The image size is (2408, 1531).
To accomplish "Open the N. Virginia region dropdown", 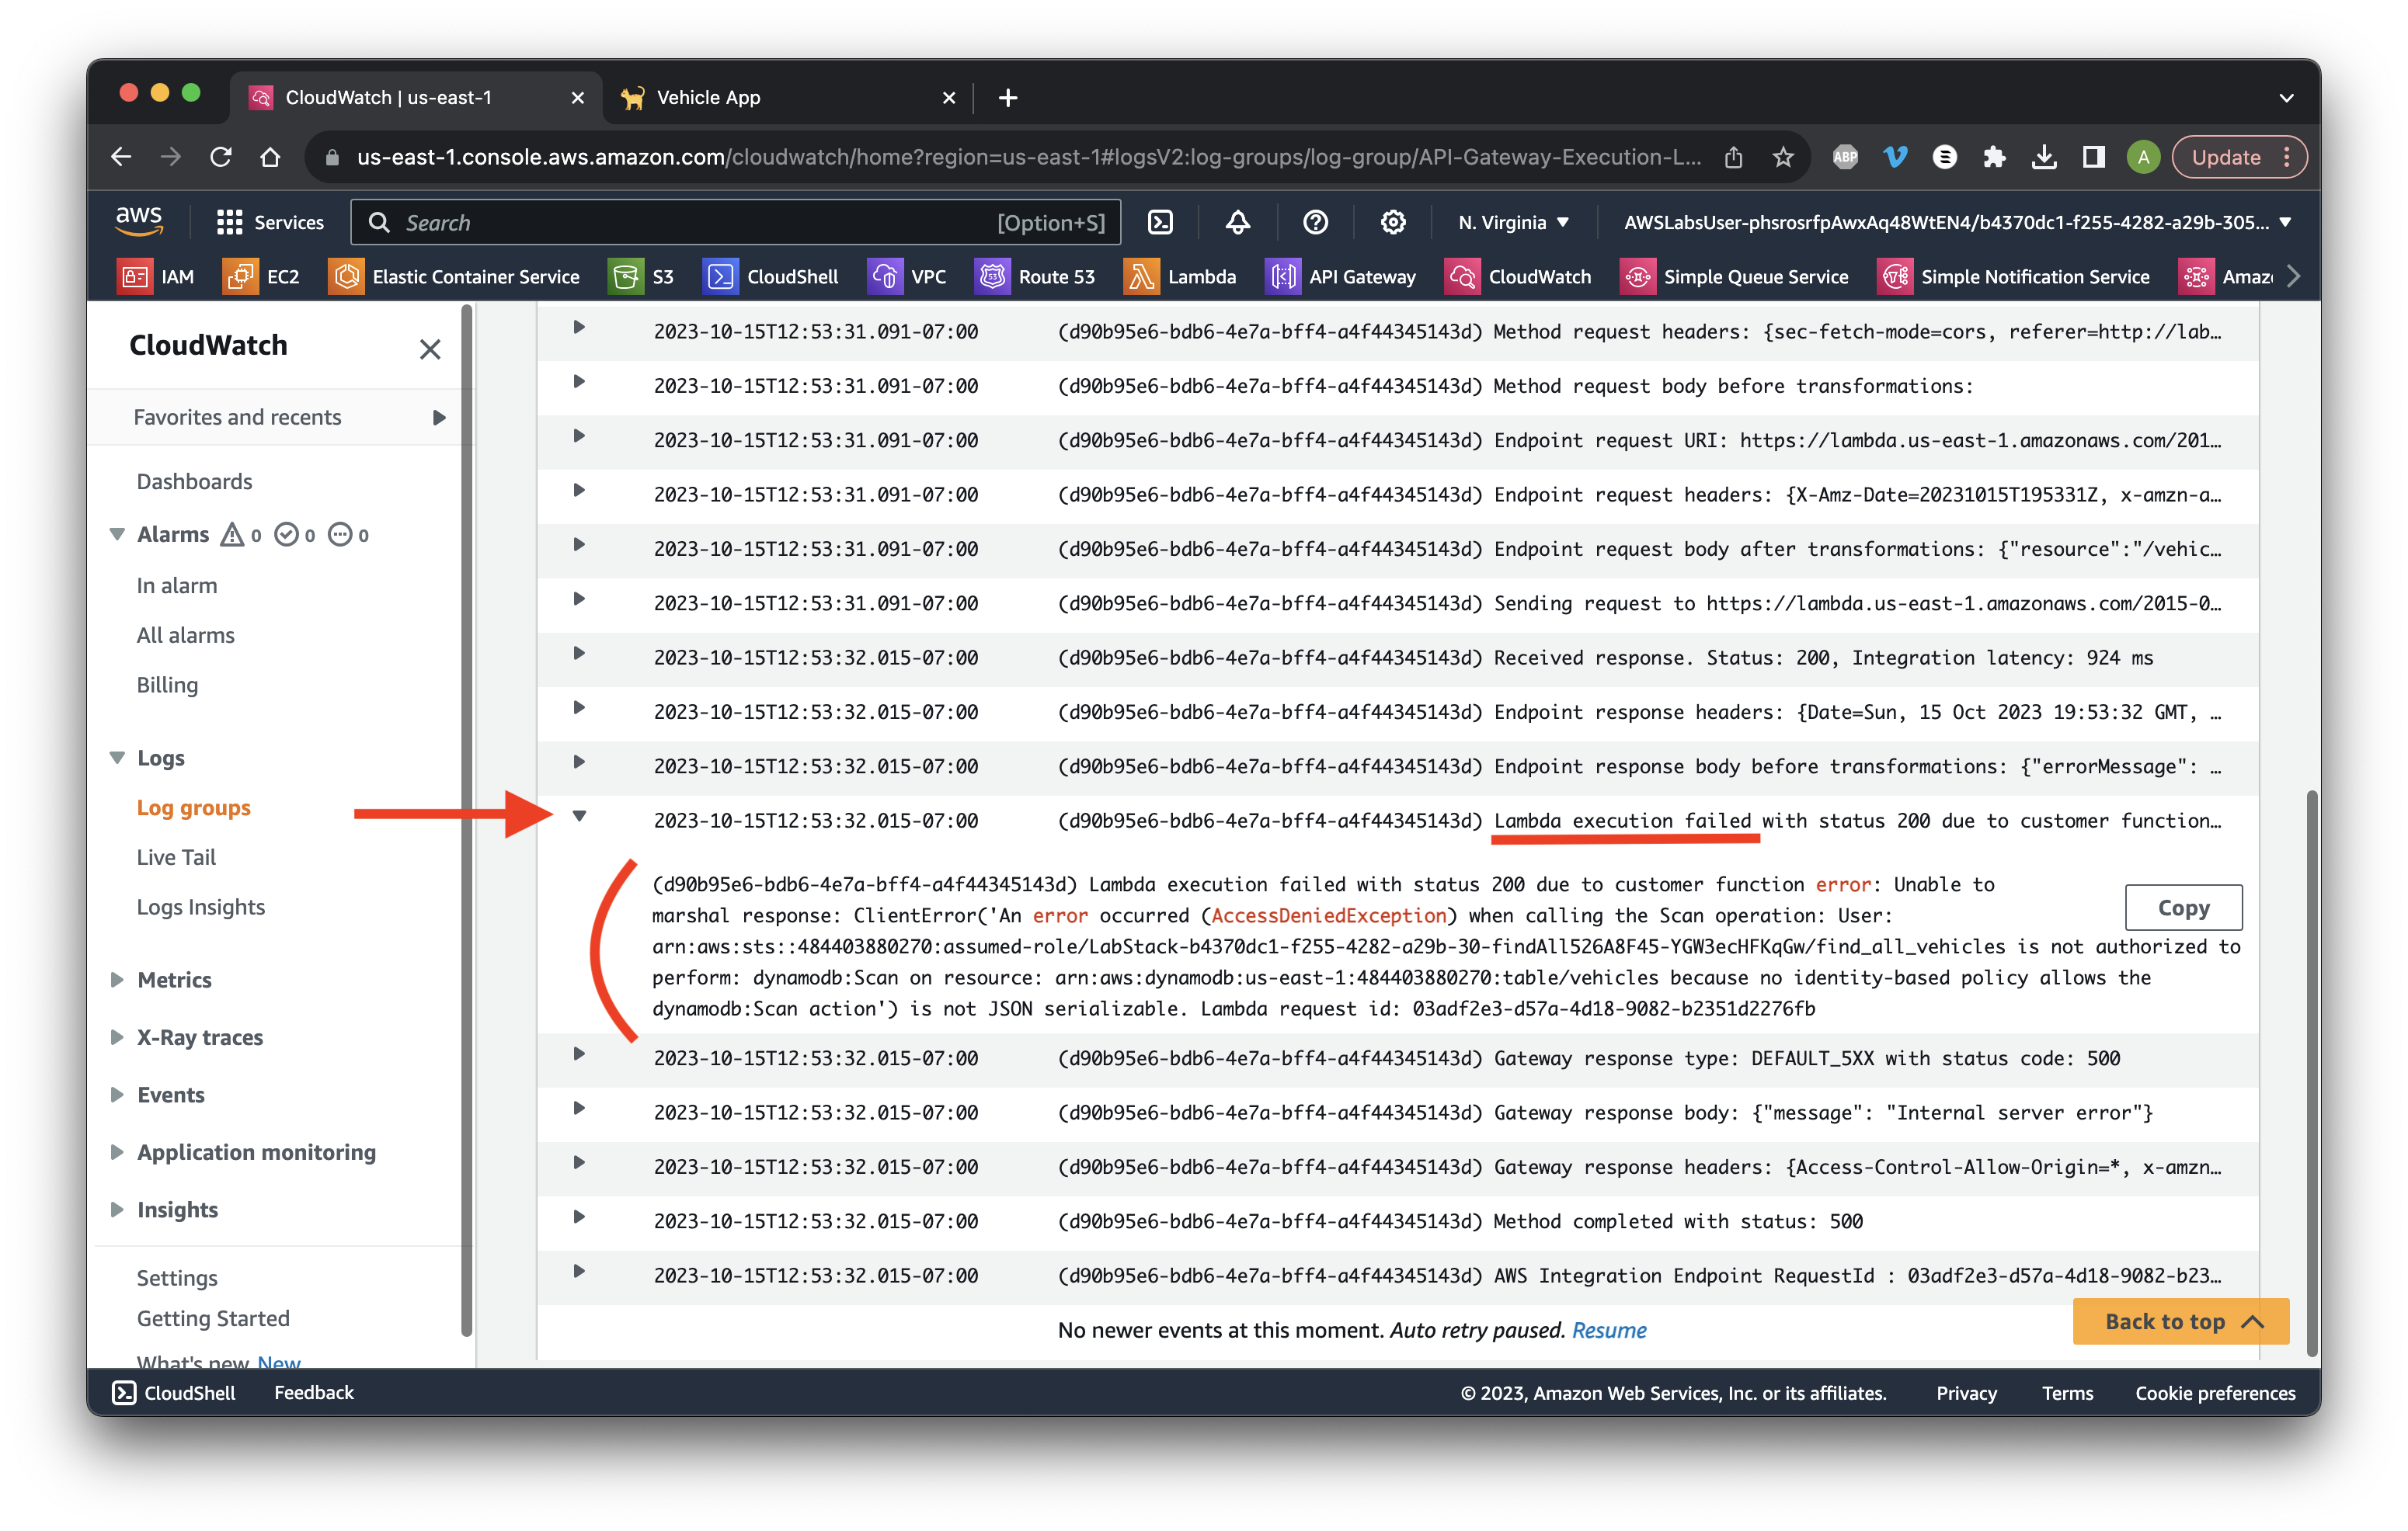I will point(1513,222).
